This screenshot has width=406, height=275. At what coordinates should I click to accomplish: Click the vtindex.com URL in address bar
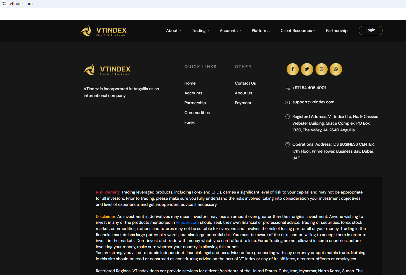coord(21,4)
